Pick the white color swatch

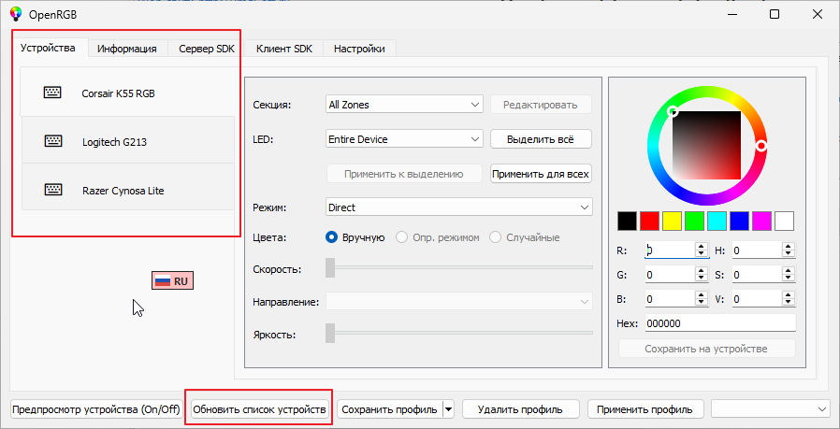coord(784,221)
